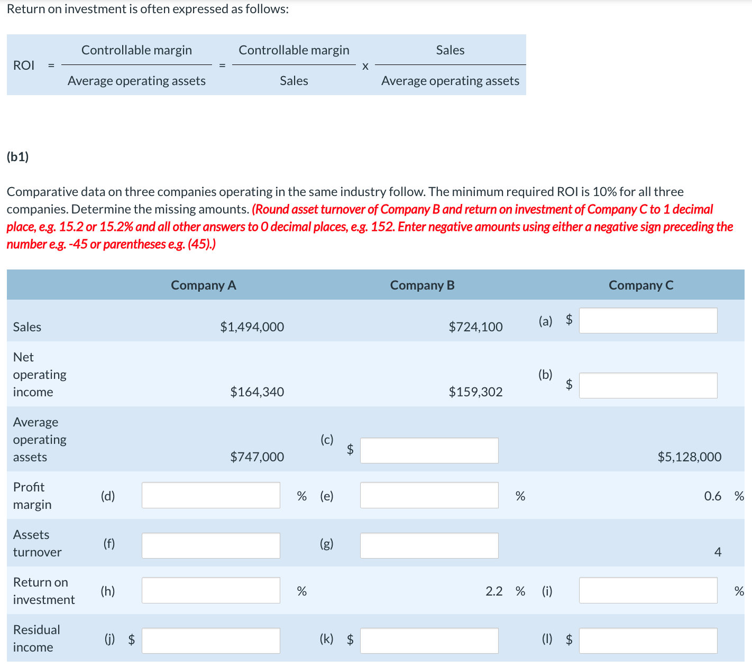
Task: Click the Profit margin input (e) for Company B
Action: [x=428, y=495]
